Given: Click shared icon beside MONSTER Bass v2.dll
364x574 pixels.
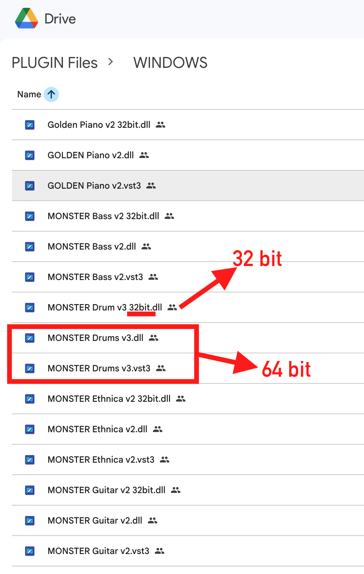Looking at the screenshot, I should click(146, 246).
